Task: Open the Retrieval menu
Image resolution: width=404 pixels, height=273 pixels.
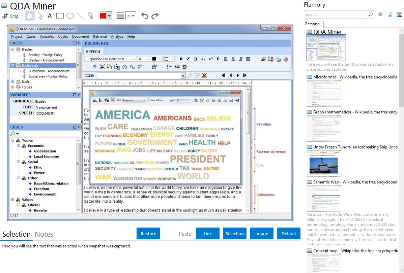Action: (100, 37)
